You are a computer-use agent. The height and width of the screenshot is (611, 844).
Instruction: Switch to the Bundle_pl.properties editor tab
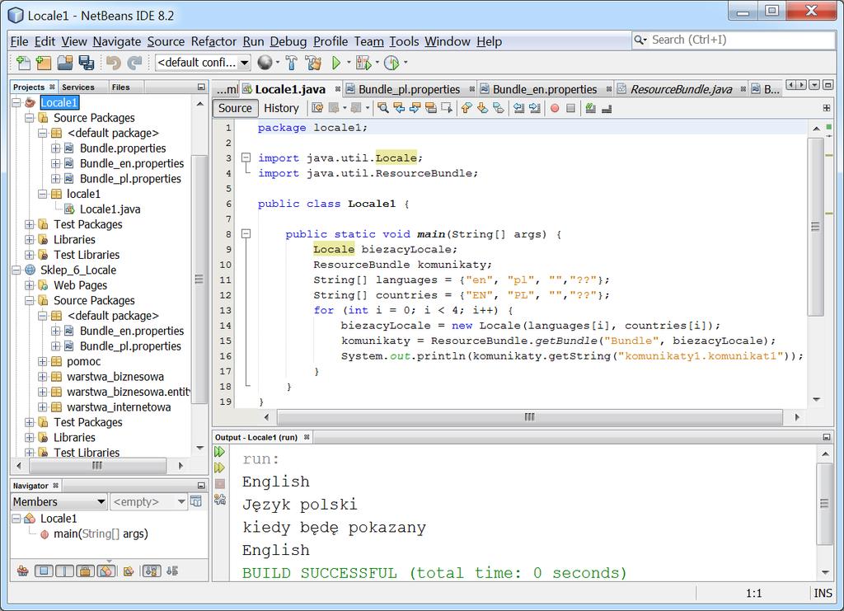[x=409, y=89]
